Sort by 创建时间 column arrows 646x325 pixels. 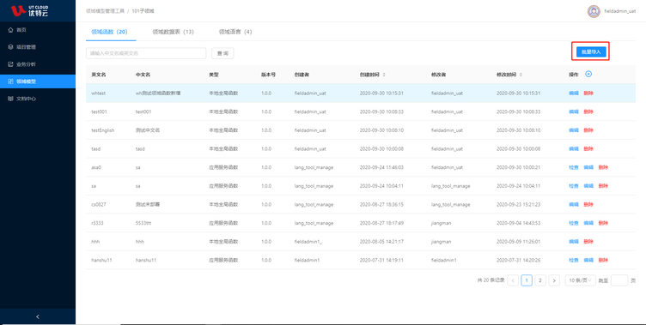tap(384, 75)
